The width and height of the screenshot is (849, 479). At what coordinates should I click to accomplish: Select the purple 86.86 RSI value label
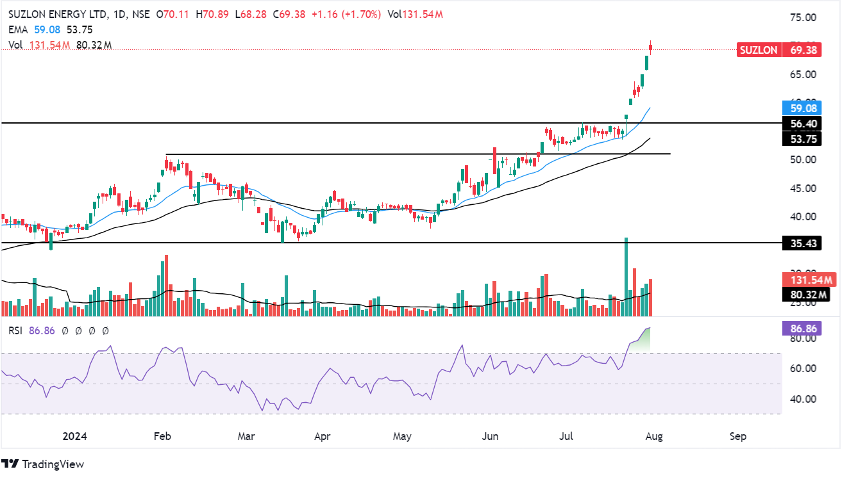click(802, 329)
